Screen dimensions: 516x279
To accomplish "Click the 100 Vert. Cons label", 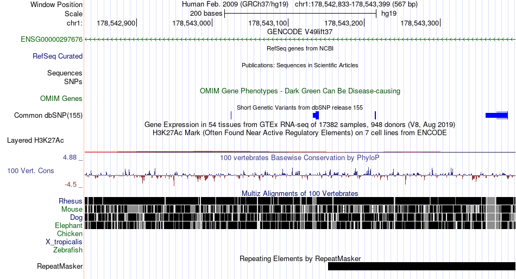I will point(30,171).
